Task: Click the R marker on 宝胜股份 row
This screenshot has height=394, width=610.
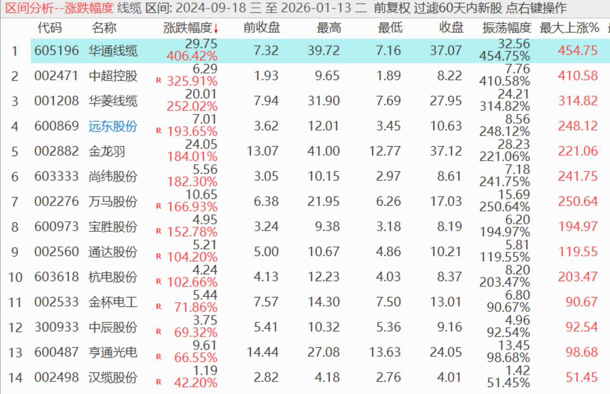Action: pos(159,231)
